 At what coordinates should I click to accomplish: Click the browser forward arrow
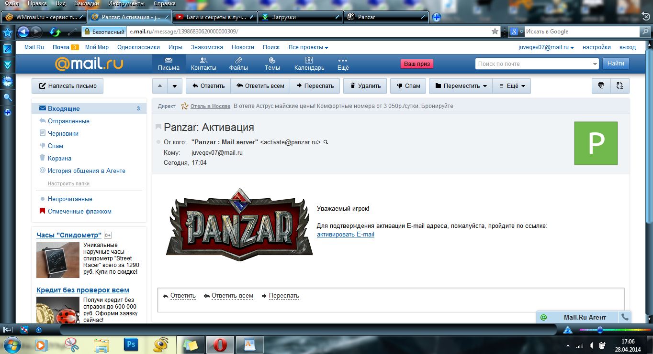pyautogui.click(x=36, y=32)
